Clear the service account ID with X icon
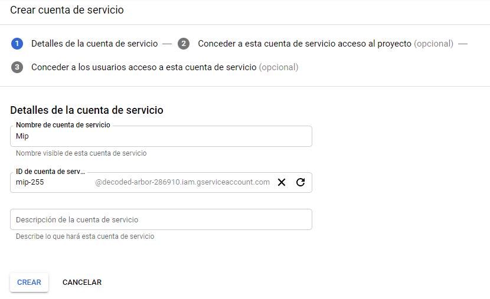This screenshot has height=299, width=490. [x=282, y=182]
